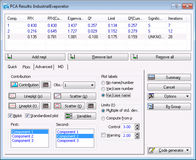Switch to the Quick tab
Image resolution: width=196 pixels, height=160 pixels.
(12, 67)
